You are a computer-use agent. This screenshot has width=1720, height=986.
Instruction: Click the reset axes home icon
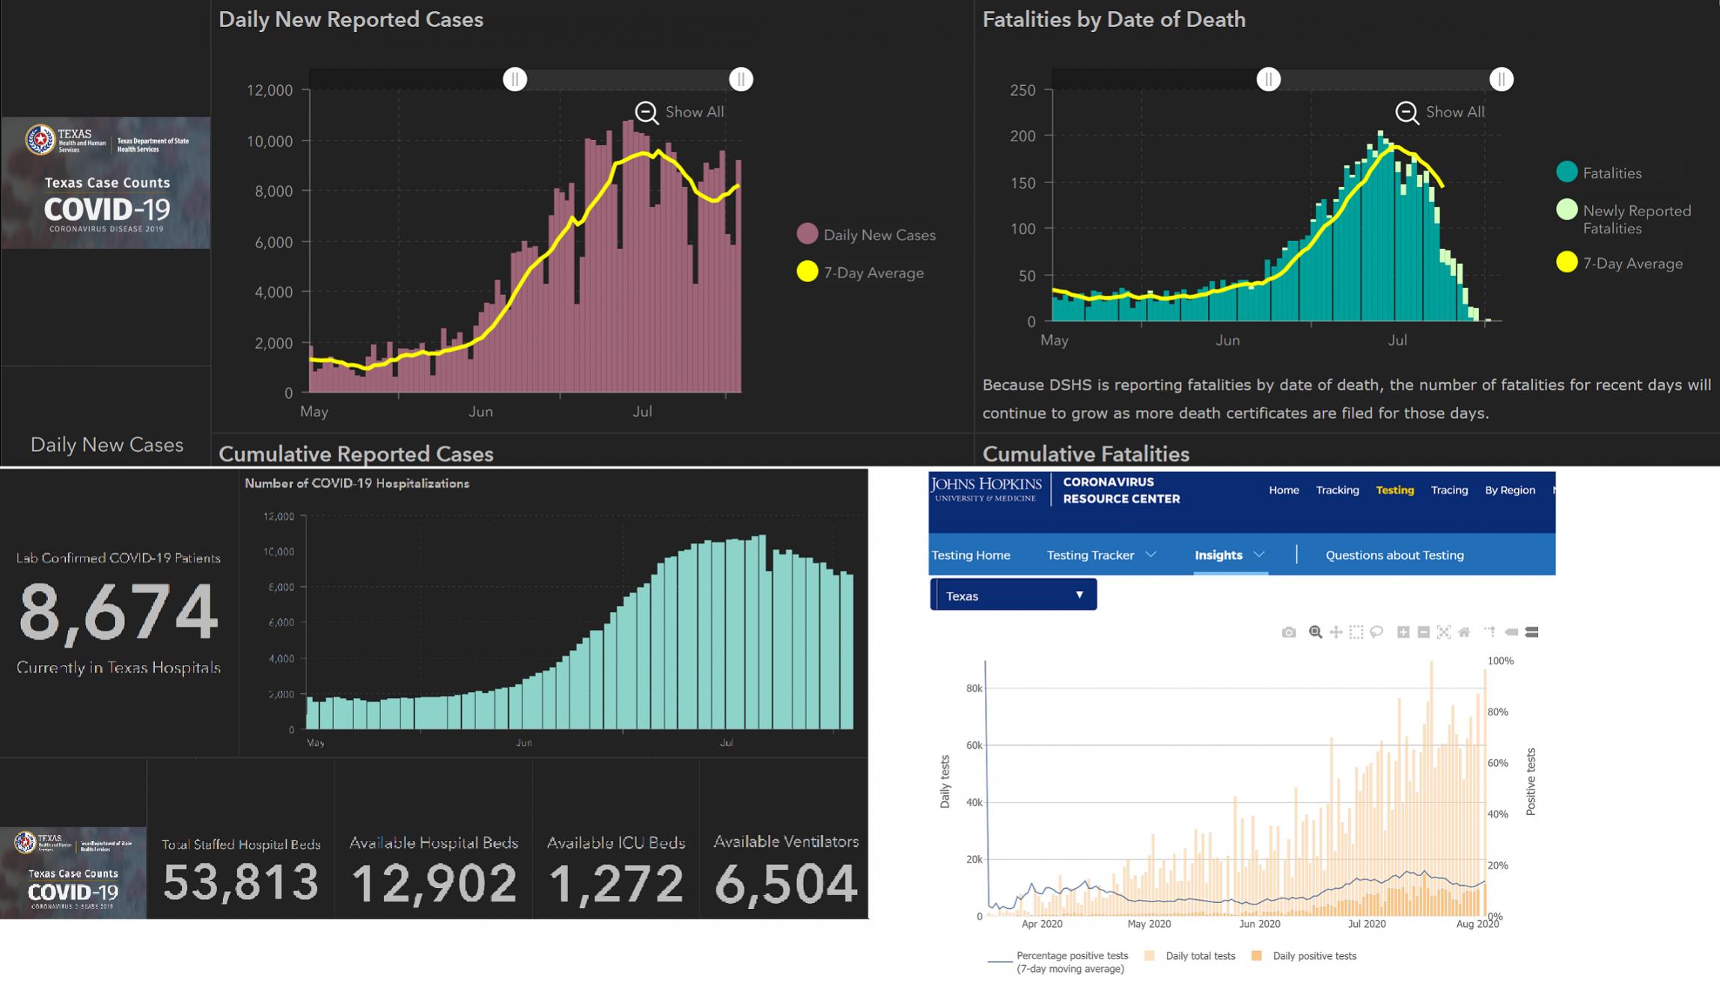1465,632
